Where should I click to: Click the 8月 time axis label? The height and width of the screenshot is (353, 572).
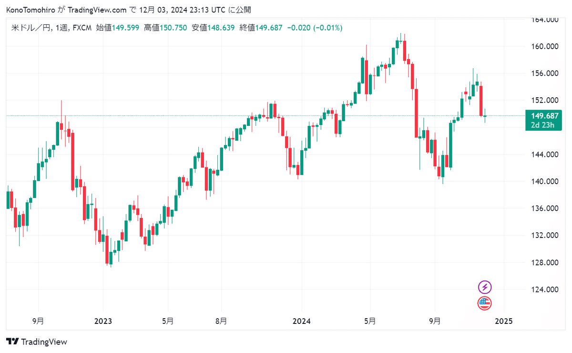pyautogui.click(x=221, y=321)
